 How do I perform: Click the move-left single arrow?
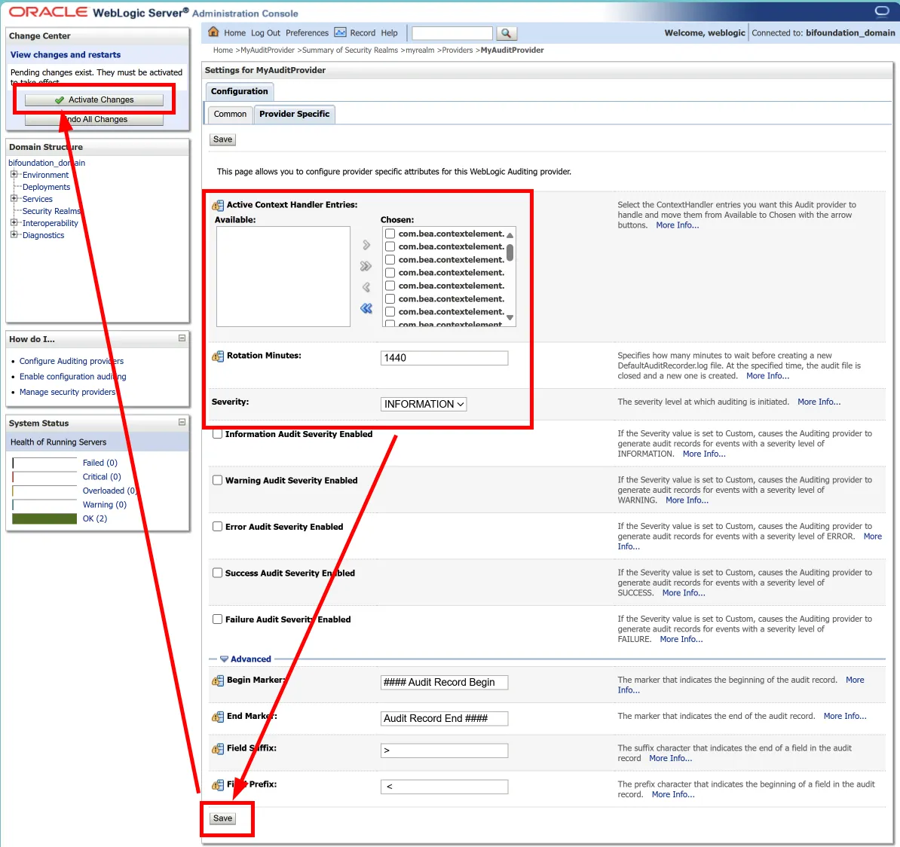click(366, 287)
